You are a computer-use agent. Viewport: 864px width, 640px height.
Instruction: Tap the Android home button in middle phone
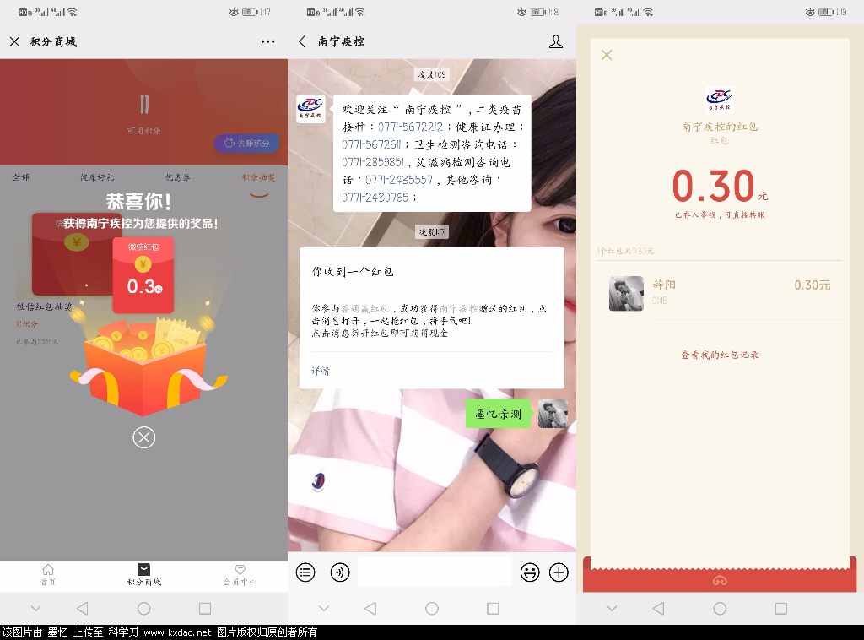[432, 608]
